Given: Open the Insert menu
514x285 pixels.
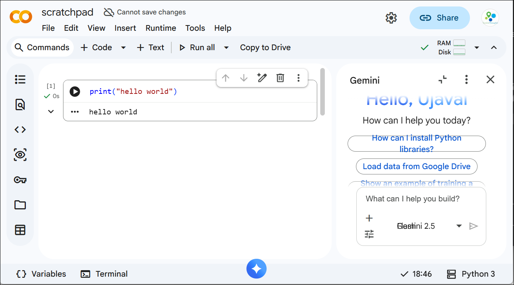Looking at the screenshot, I should pos(125,28).
